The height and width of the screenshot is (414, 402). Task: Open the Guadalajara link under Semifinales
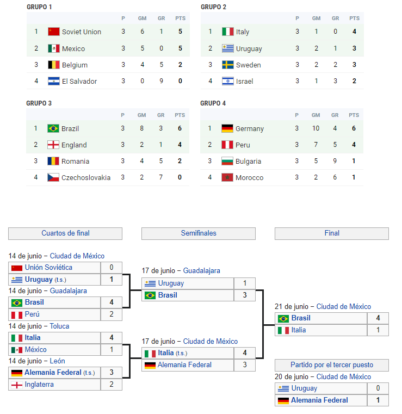point(201,270)
